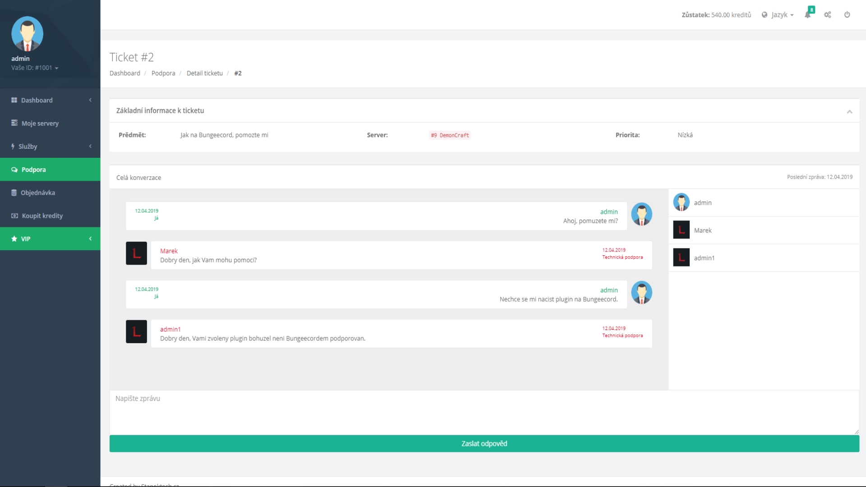Click the Koupit kredity sidebar item

42,216
